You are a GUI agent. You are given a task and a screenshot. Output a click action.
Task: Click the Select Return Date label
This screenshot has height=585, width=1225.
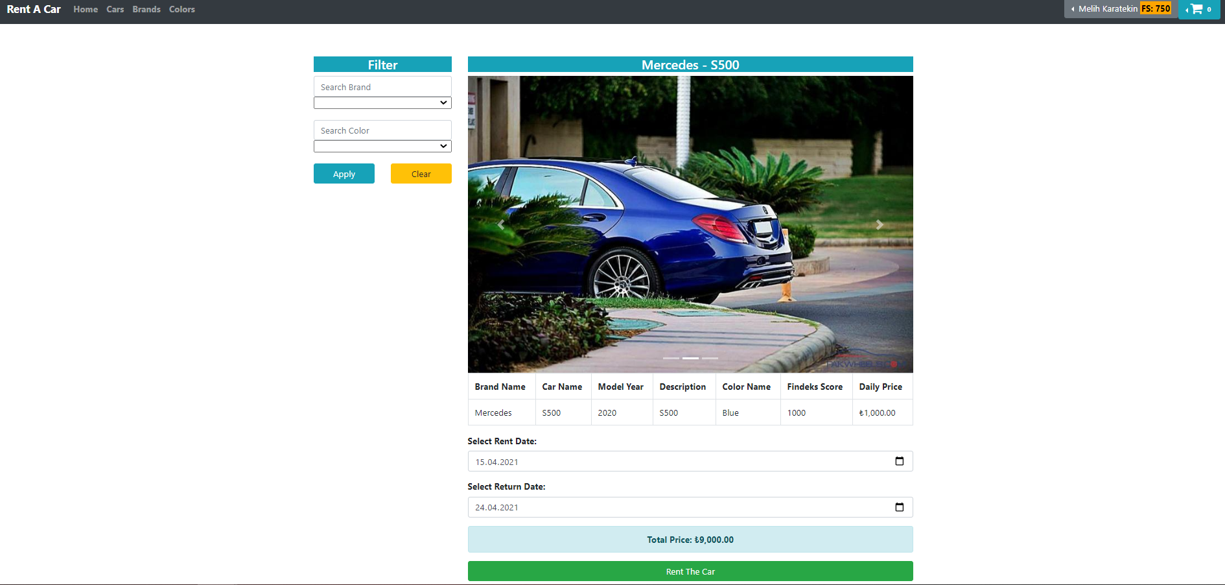(506, 486)
